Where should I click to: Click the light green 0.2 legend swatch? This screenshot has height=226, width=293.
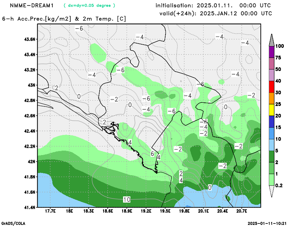(271, 180)
